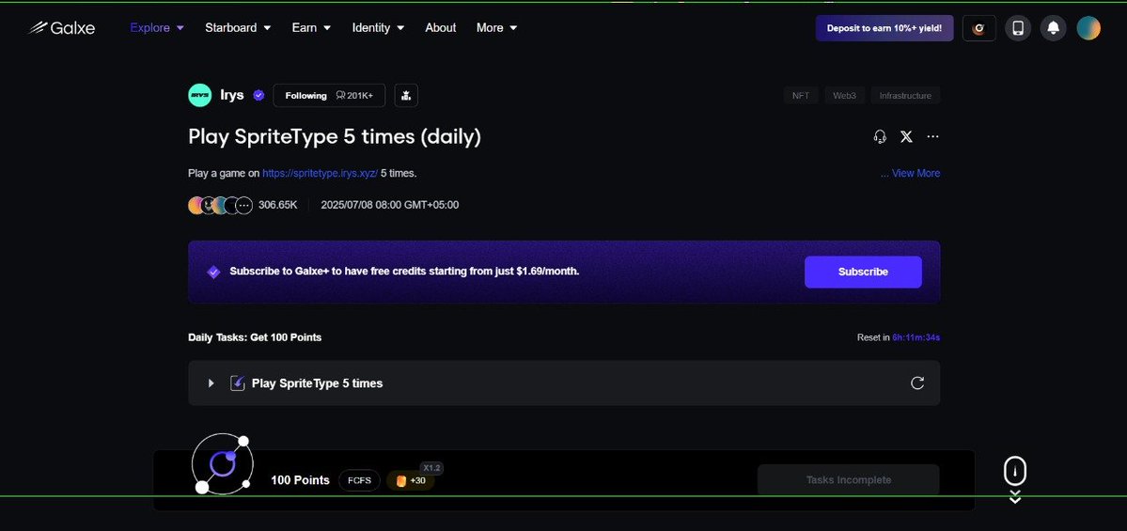This screenshot has height=531, width=1127.
Task: Open the circular orange icon next to the Deposit button
Action: (978, 28)
